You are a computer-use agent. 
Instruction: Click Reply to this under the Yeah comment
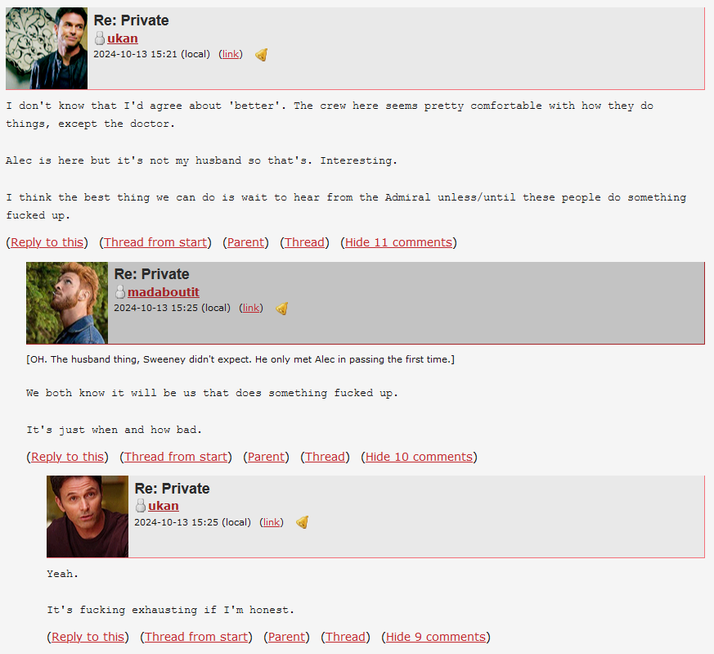[x=88, y=637]
